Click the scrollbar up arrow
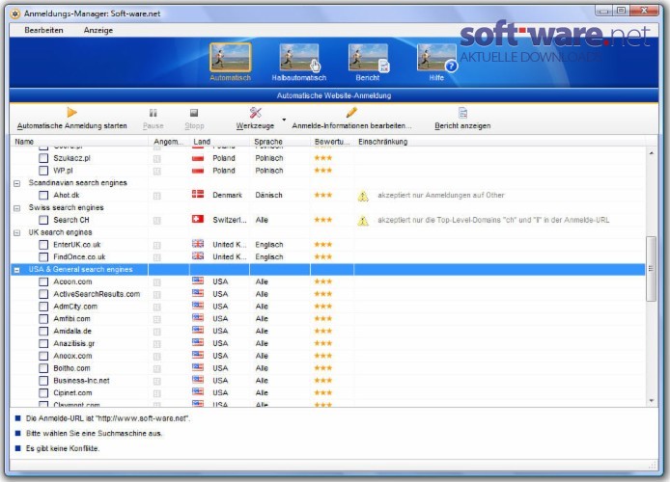670x482 pixels. click(652, 152)
